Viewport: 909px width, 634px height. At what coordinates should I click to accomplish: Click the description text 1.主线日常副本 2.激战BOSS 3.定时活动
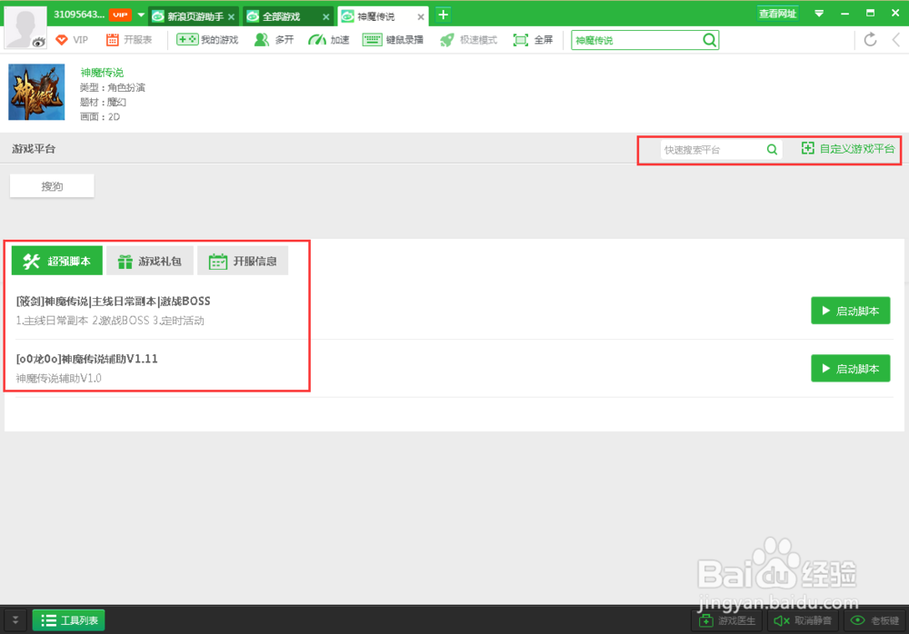tap(110, 321)
